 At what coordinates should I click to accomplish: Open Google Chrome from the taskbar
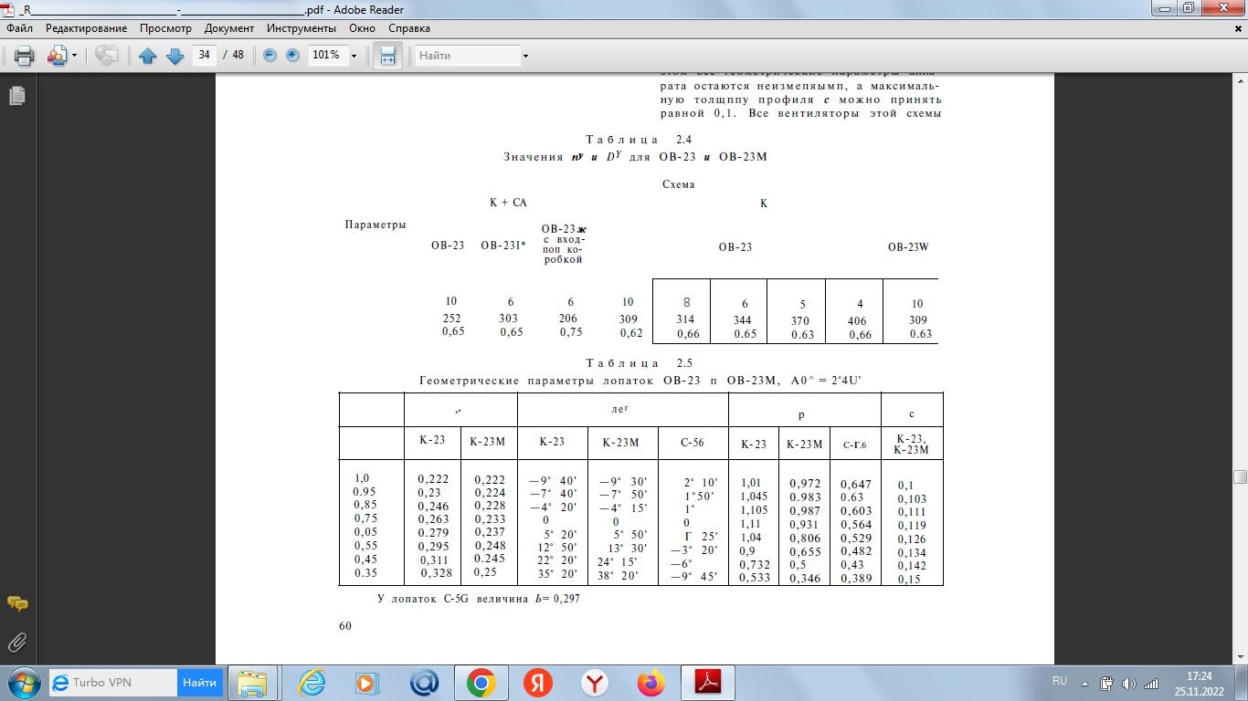coord(481,682)
